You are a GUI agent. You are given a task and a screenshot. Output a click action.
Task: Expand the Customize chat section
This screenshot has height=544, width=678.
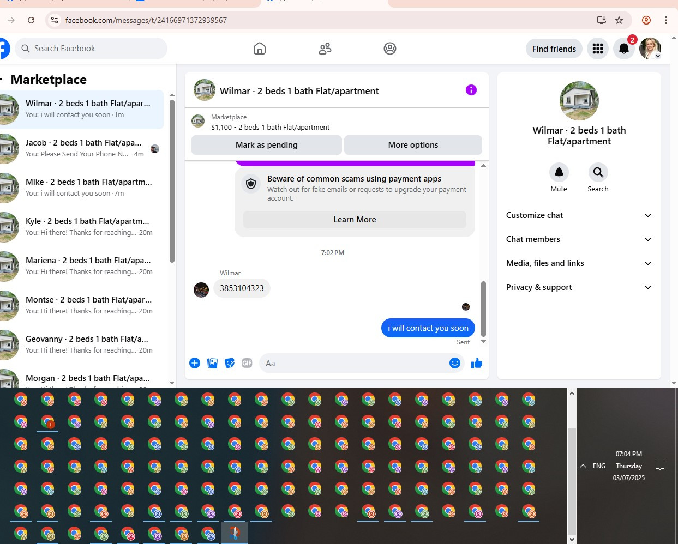point(579,215)
